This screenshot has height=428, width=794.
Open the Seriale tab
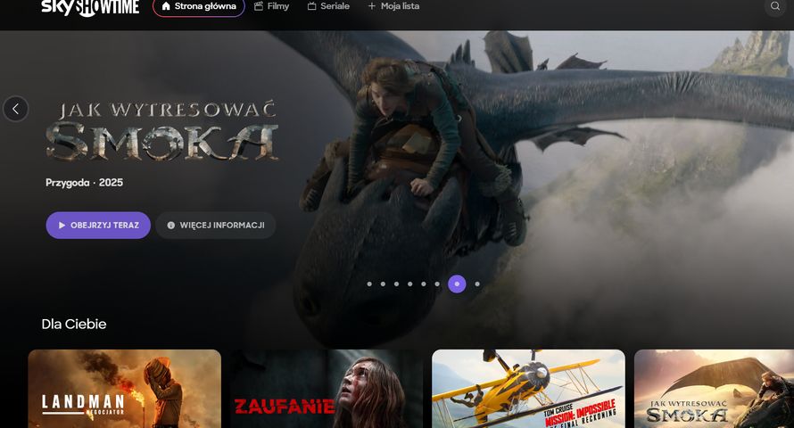pos(328,6)
